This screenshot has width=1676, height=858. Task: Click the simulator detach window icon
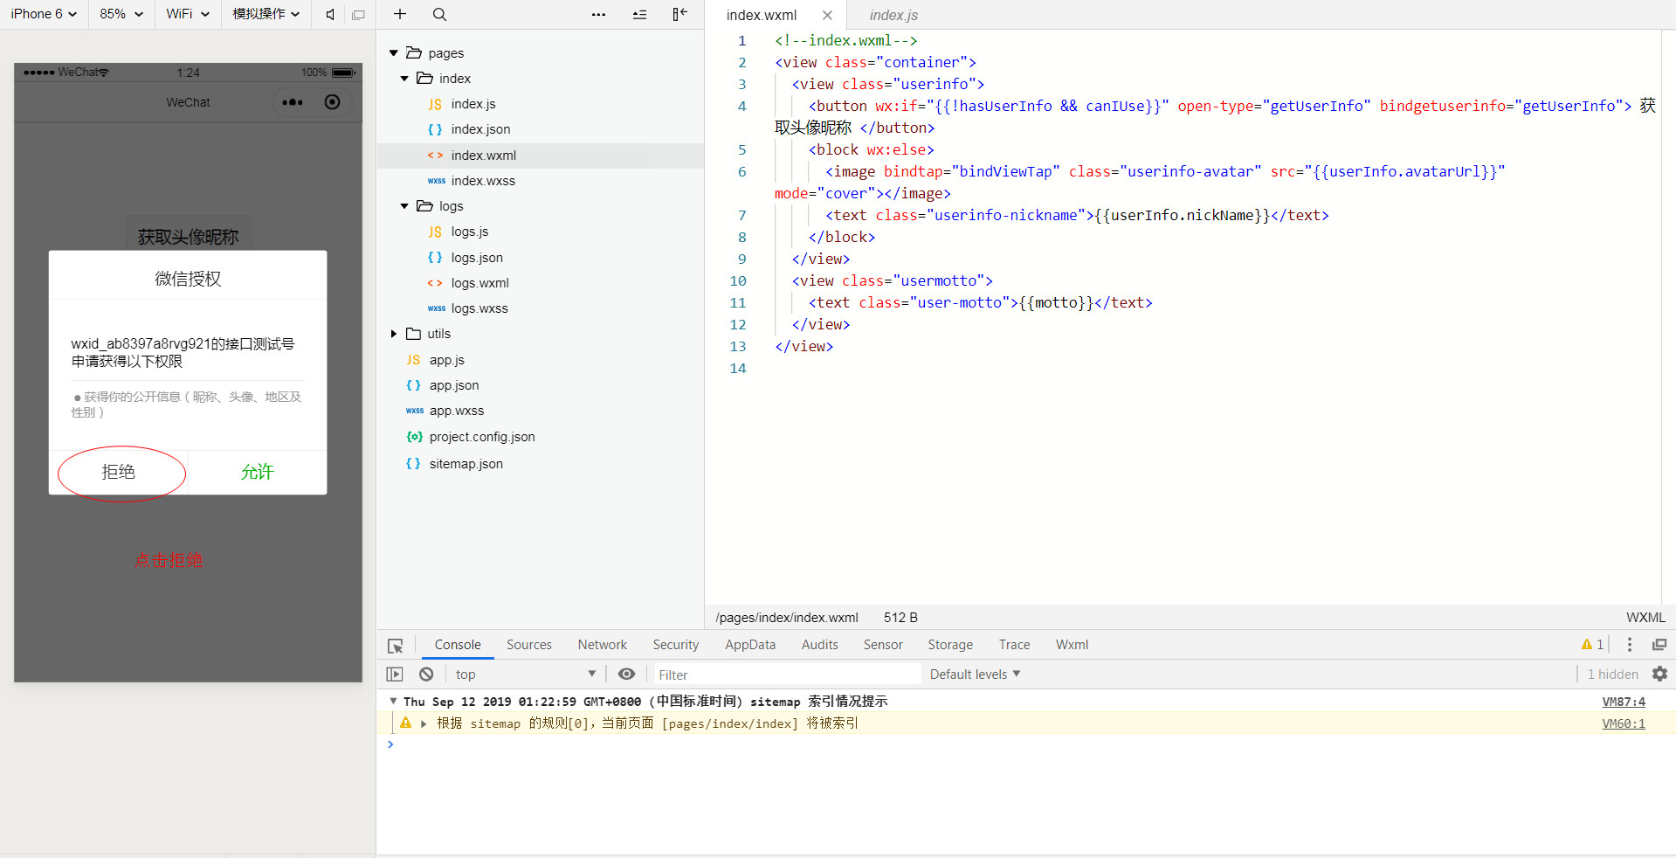(x=358, y=14)
